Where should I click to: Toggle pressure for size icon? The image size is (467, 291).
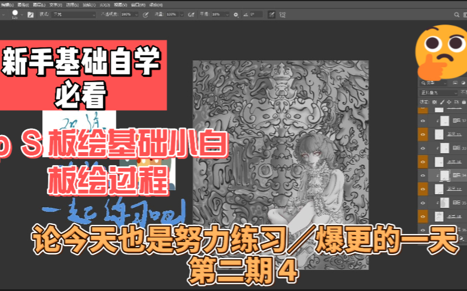click(x=271, y=13)
